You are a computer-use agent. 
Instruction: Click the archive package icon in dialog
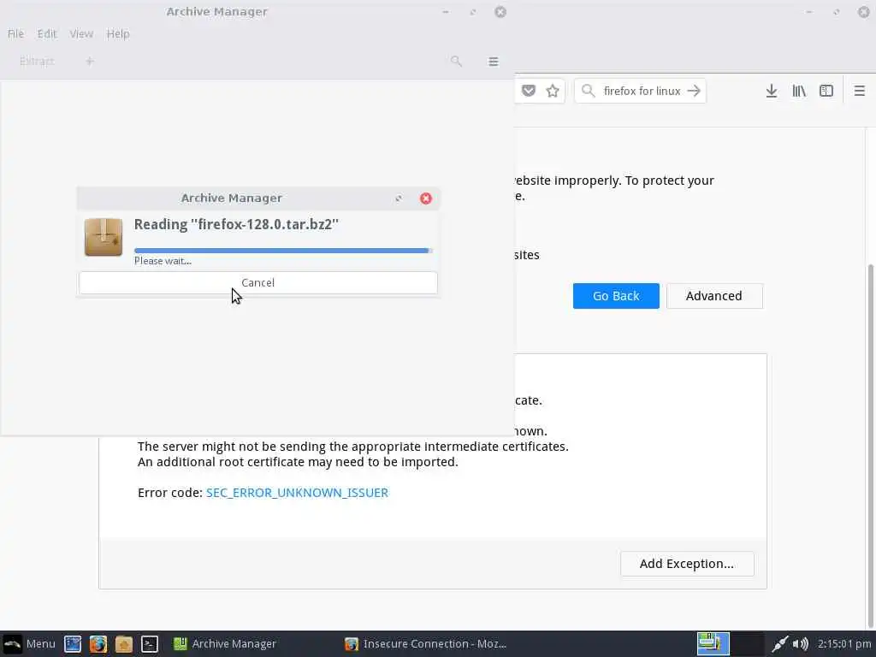tap(104, 237)
